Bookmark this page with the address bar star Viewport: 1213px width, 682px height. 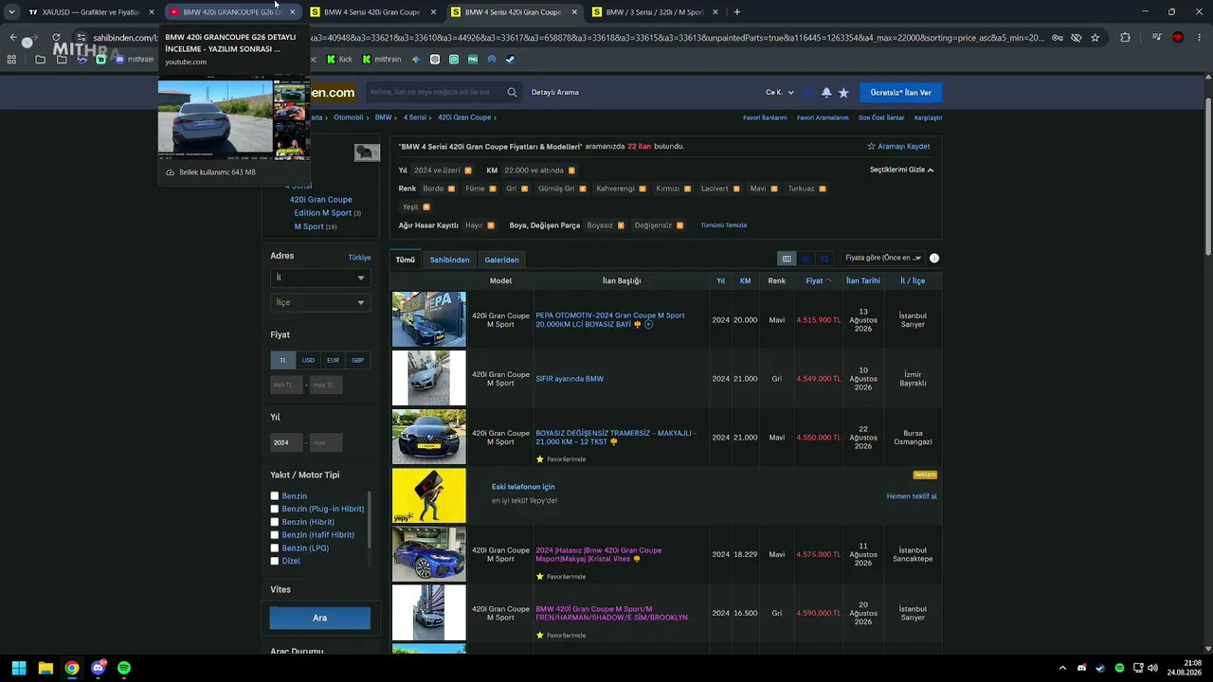(1095, 38)
